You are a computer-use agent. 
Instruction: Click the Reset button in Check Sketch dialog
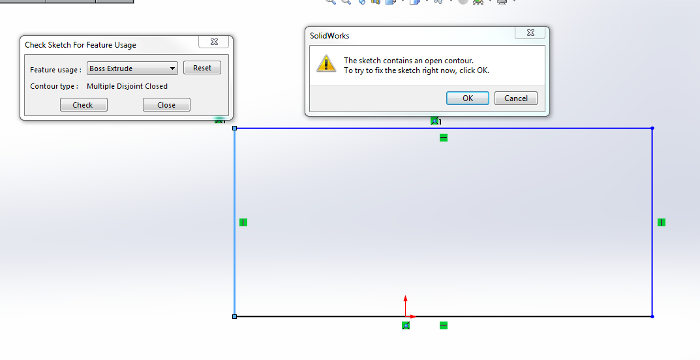[x=202, y=68]
